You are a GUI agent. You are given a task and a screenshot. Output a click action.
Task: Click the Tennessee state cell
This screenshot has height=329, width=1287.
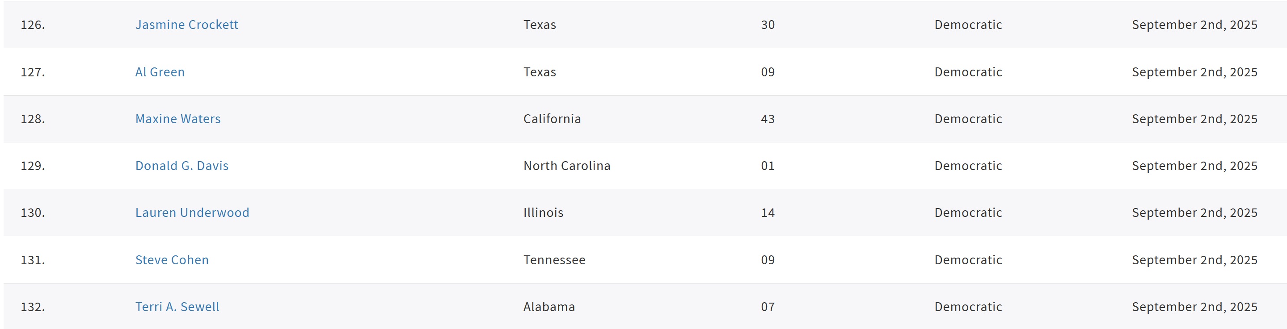coord(554,260)
